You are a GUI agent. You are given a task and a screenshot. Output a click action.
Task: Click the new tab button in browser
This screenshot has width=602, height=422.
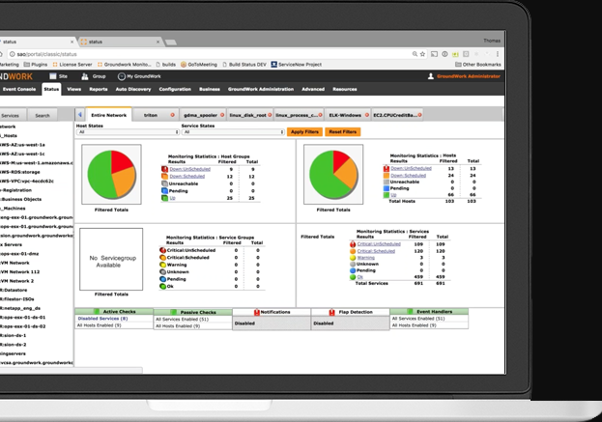171,42
